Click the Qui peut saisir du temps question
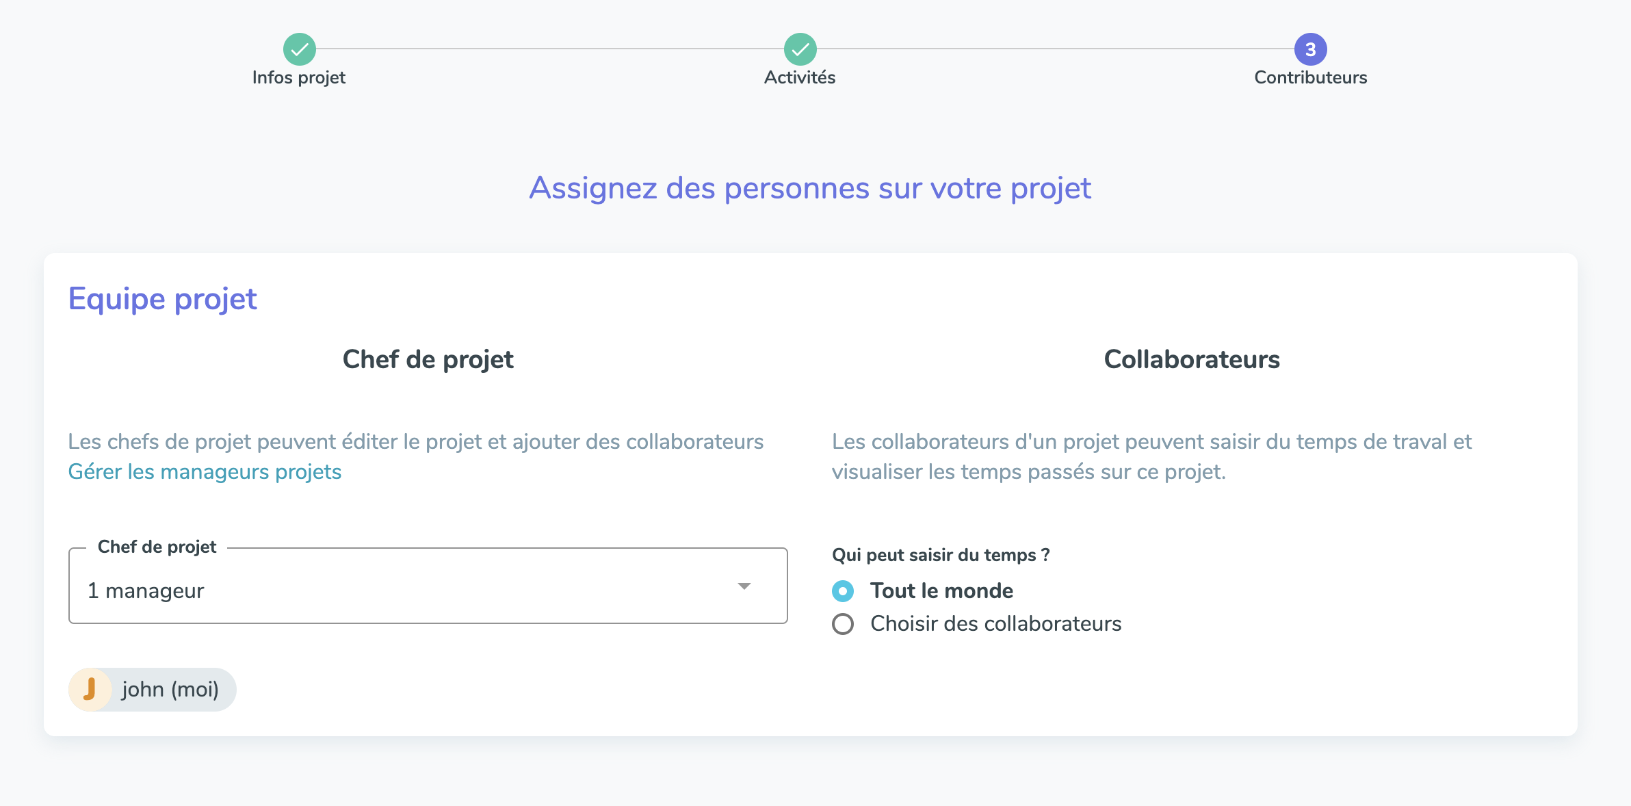Screen dimensions: 1631x806 [x=941, y=555]
